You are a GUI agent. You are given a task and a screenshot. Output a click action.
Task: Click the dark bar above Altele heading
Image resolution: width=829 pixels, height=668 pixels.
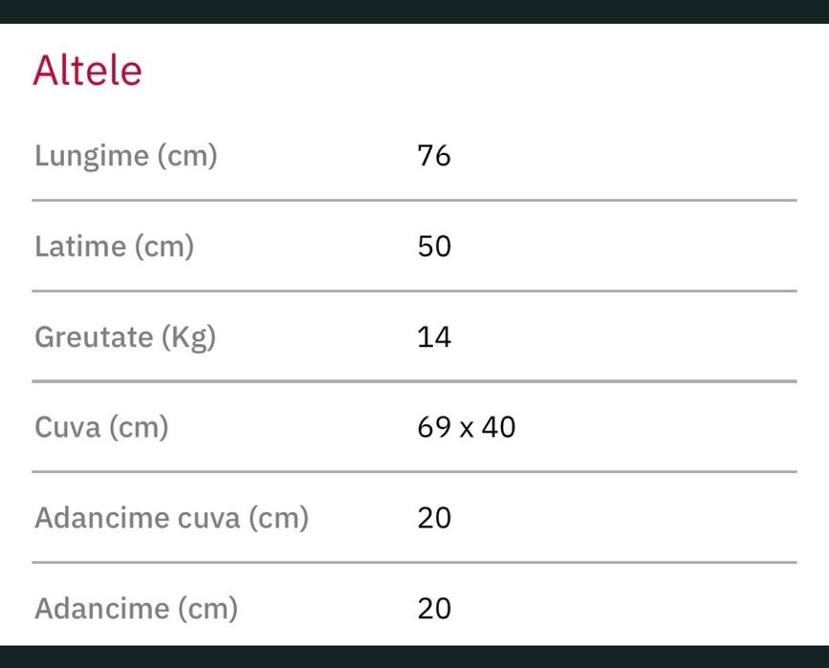[414, 11]
